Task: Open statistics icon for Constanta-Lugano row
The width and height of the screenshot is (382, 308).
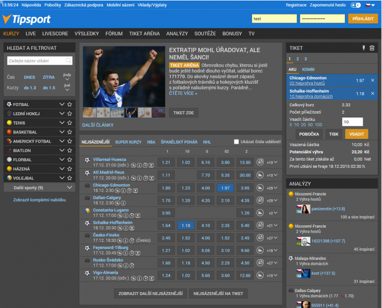Action: point(260,213)
